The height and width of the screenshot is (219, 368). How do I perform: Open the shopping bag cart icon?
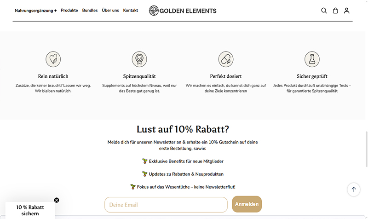coord(335,11)
